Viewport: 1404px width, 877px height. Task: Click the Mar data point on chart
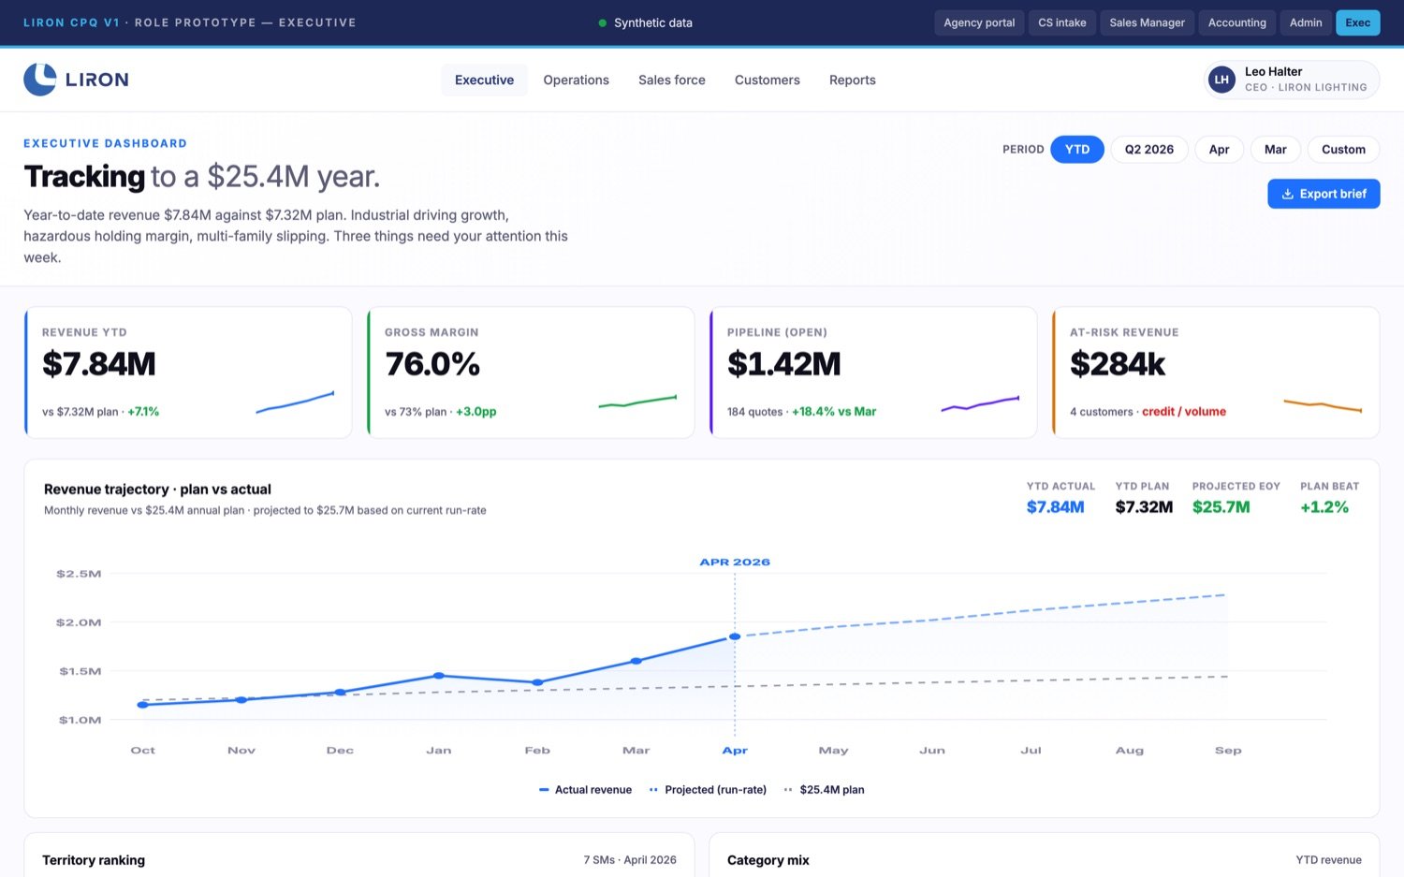(636, 661)
